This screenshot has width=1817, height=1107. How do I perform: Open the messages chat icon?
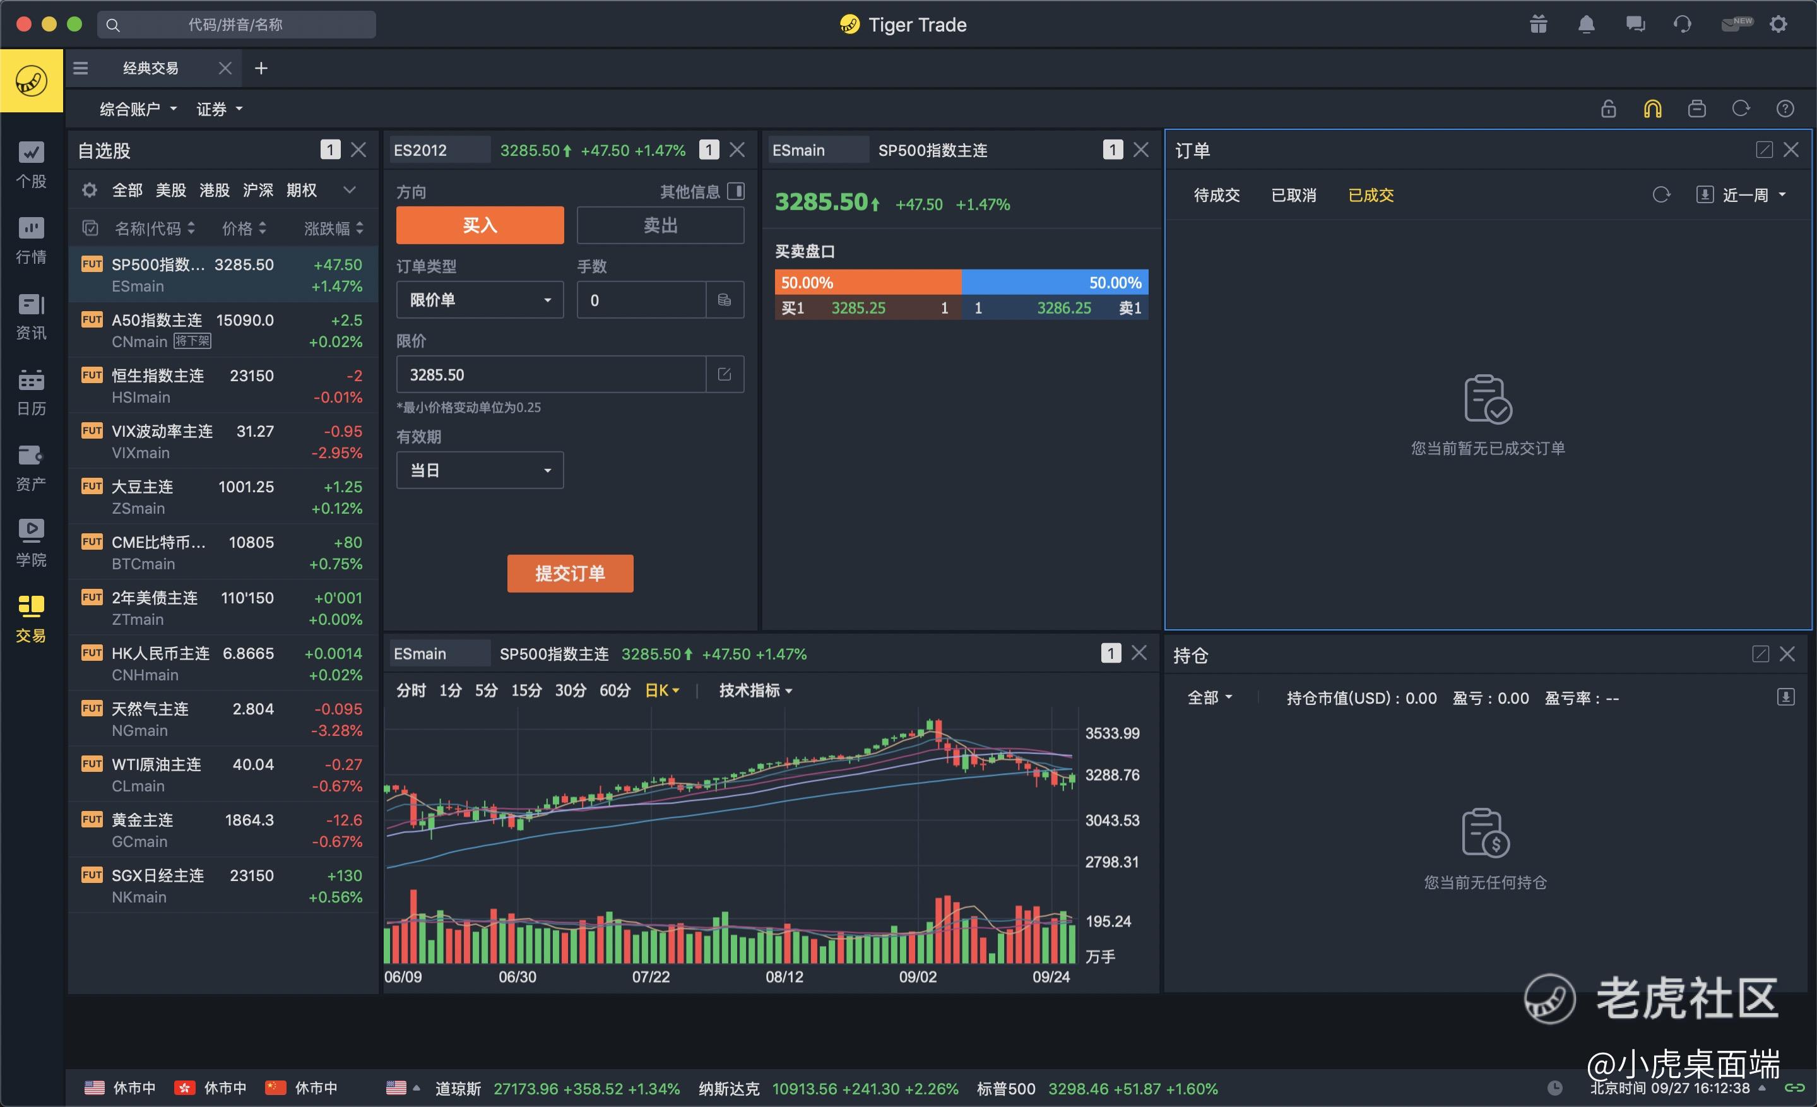tap(1635, 25)
